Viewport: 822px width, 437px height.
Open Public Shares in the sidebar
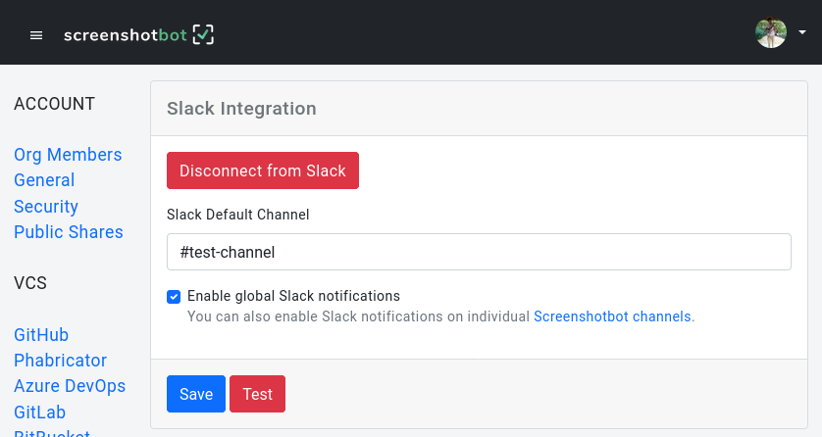(x=69, y=232)
